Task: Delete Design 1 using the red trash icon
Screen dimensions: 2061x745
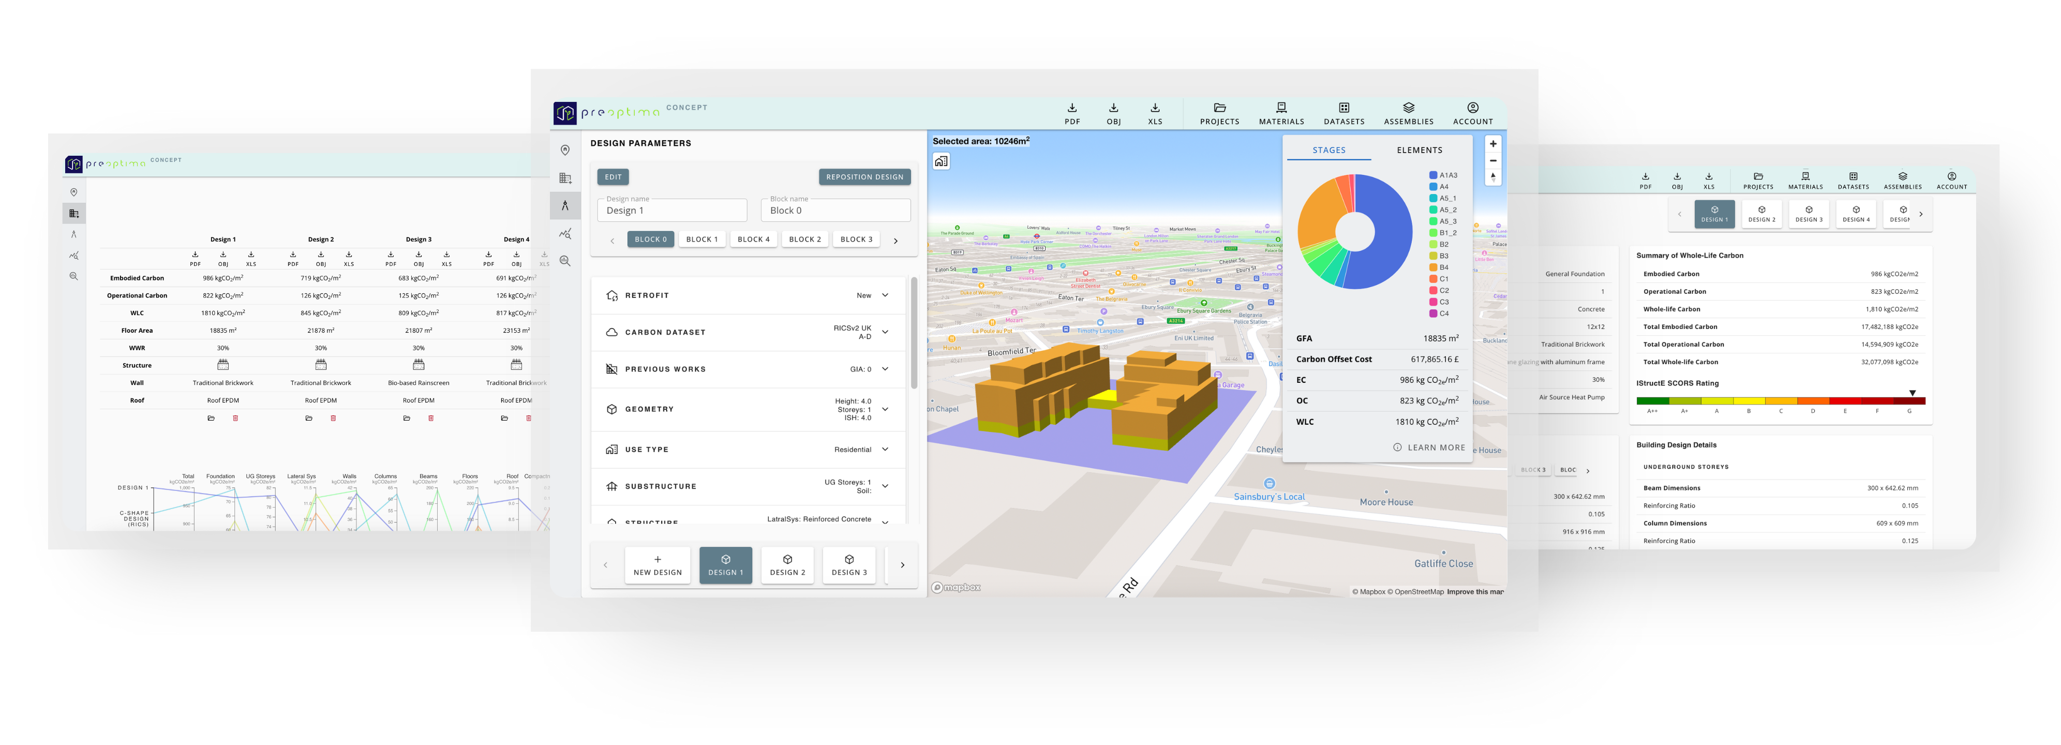Action: (x=235, y=419)
